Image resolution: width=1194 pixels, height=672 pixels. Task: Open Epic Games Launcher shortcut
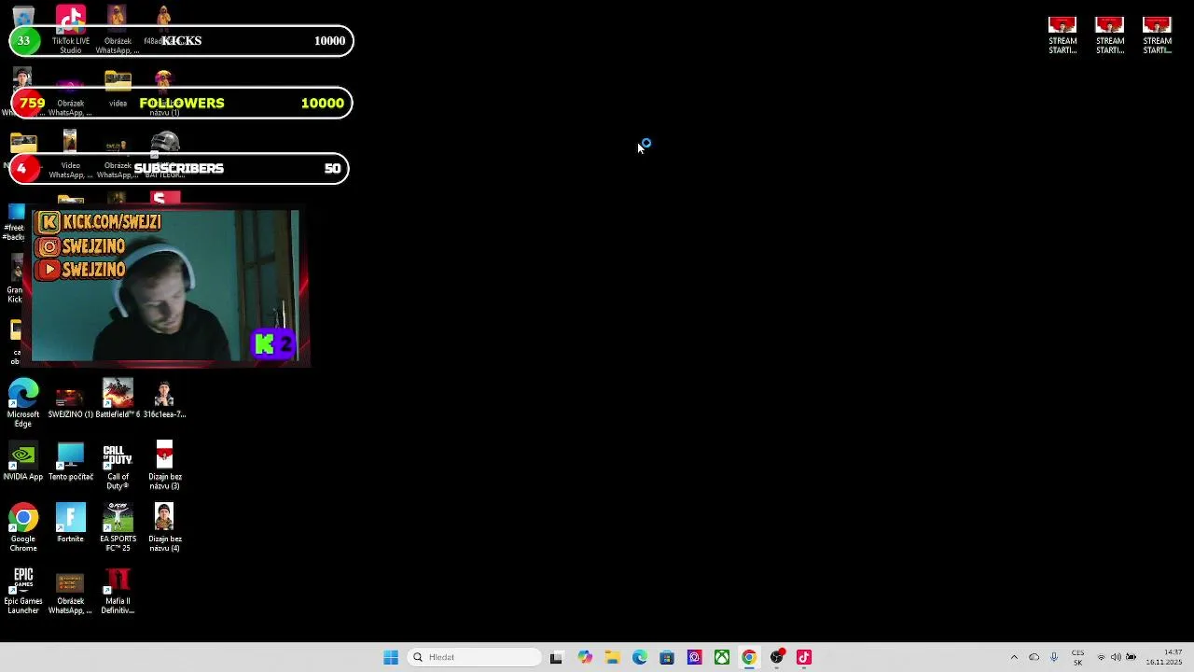(23, 591)
